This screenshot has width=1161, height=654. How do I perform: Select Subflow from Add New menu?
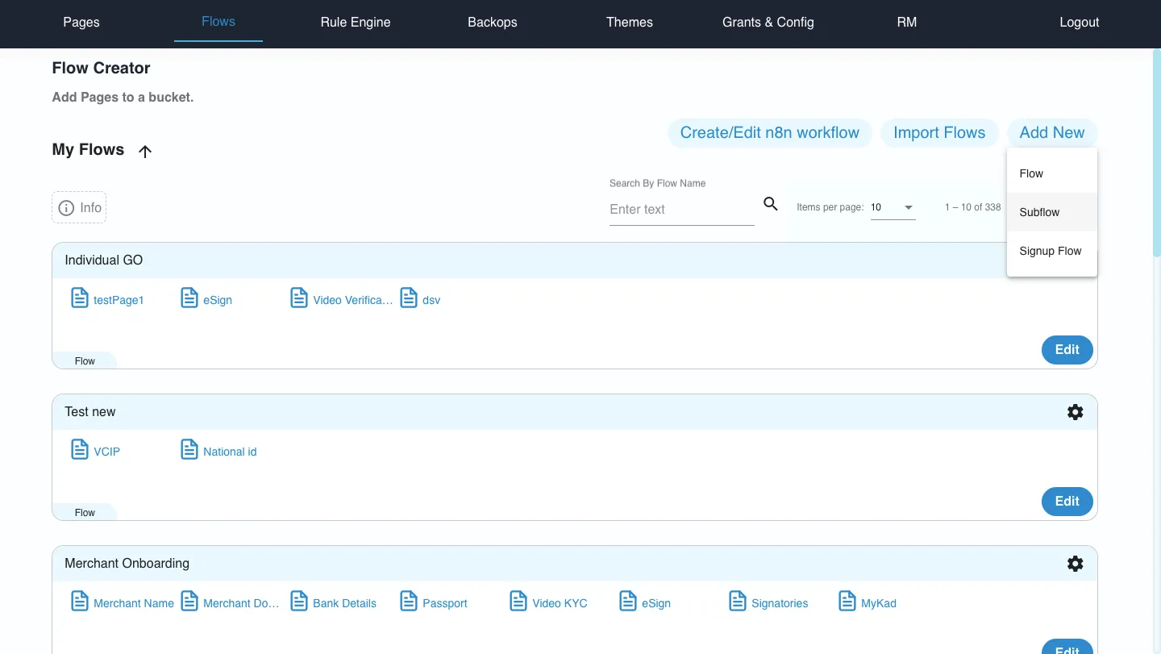pyautogui.click(x=1052, y=212)
